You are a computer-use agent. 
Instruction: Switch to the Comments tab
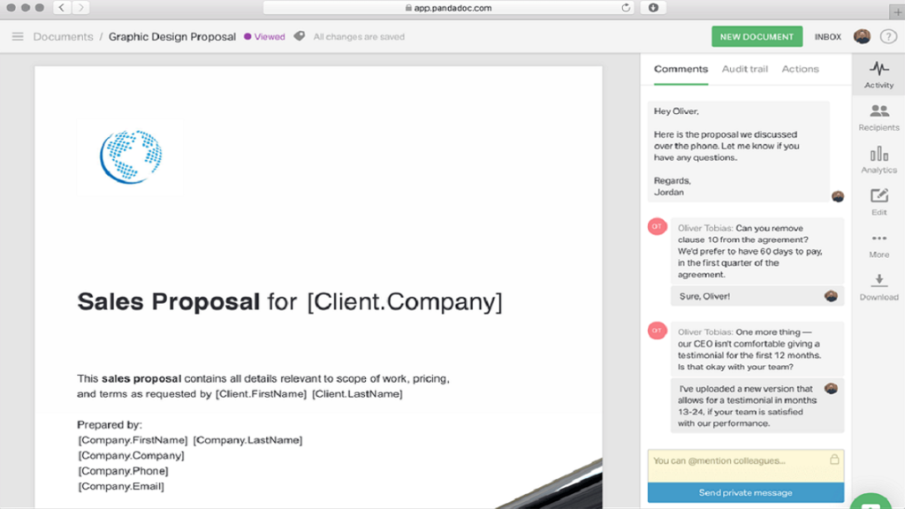[x=681, y=69]
